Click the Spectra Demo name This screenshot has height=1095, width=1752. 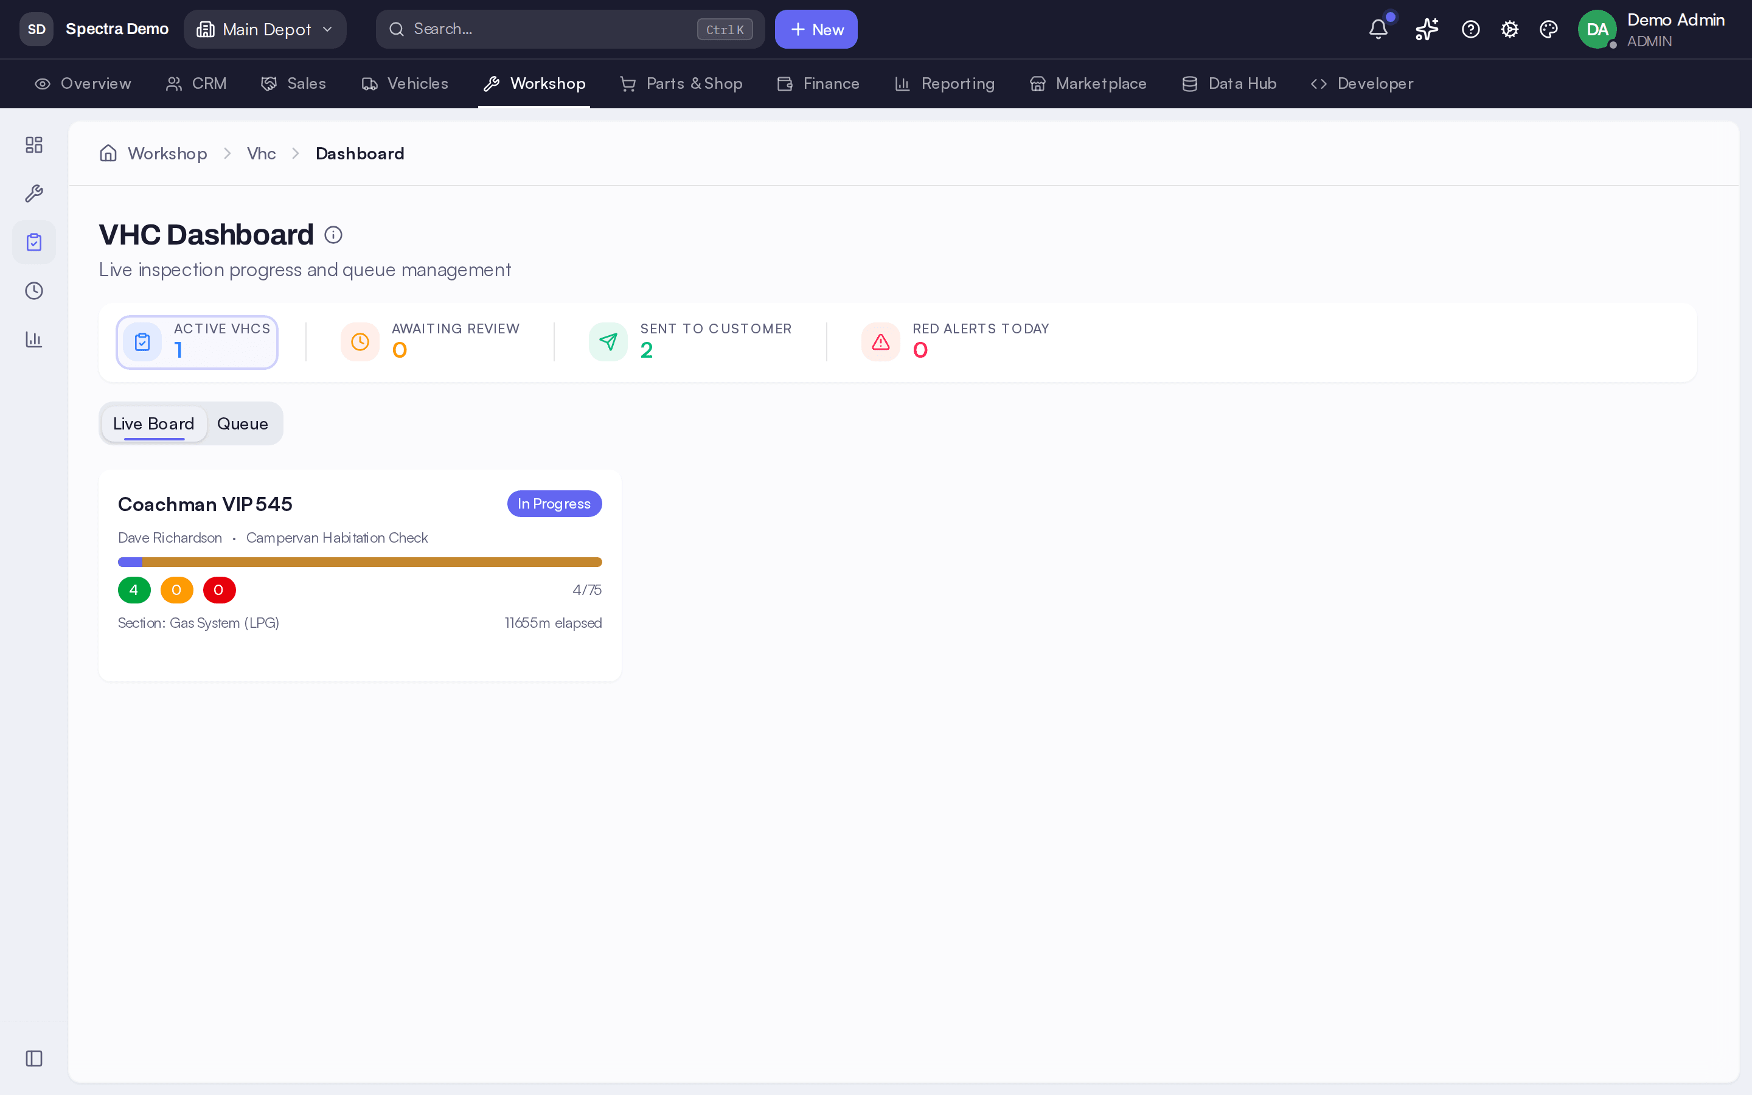(117, 29)
